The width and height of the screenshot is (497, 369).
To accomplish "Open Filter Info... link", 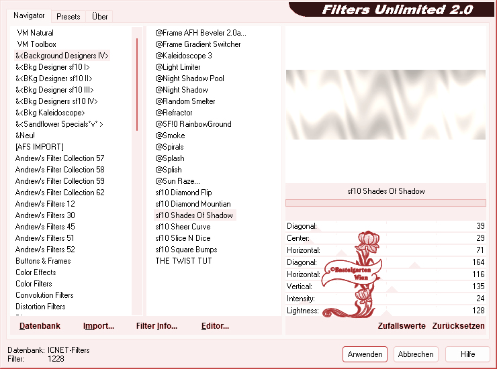I will [x=156, y=326].
